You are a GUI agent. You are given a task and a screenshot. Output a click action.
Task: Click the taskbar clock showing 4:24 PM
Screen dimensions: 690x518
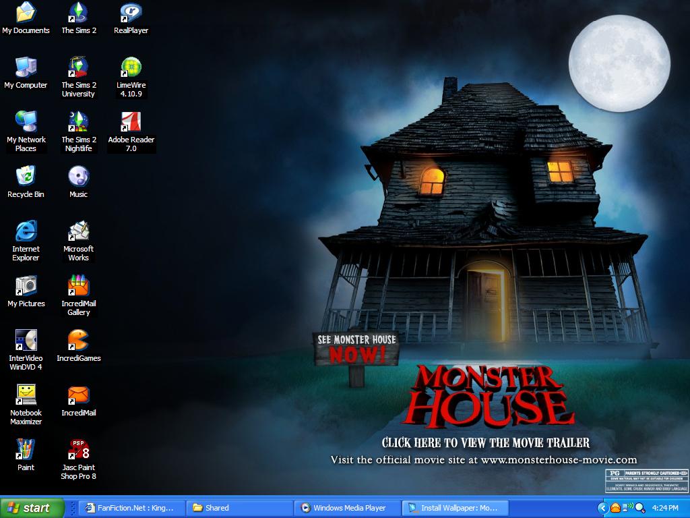click(666, 508)
